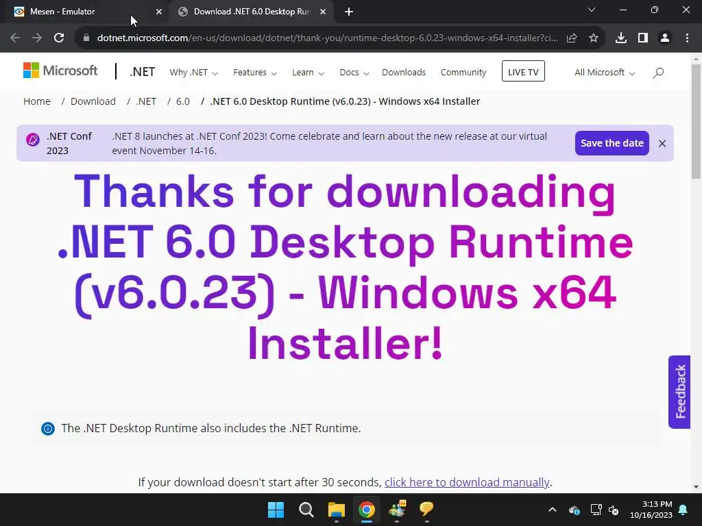Show hidden system tray icons

coord(553,510)
